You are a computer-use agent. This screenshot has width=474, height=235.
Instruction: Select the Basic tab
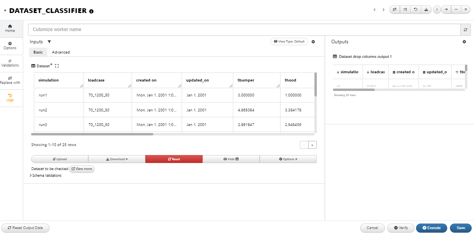point(38,52)
